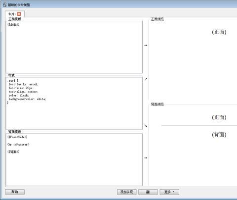Screen dimensions: 237x200
Task: Click the {{背面}} field in back template
Action: (13, 151)
